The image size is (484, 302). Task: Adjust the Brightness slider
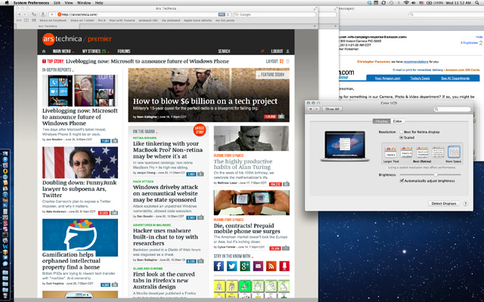[430, 174]
